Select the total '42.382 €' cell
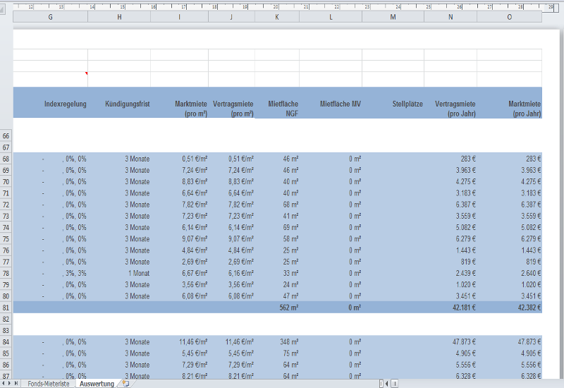Screen dimensions: 564x388 (509, 308)
